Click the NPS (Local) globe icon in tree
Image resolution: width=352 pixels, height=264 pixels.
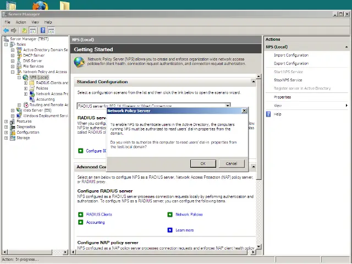(x=26, y=77)
